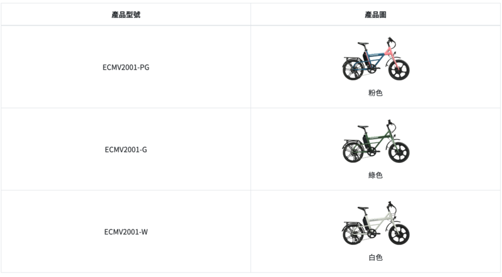Click the pink bicycle product image
This screenshot has height=277, width=502.
pos(375,58)
